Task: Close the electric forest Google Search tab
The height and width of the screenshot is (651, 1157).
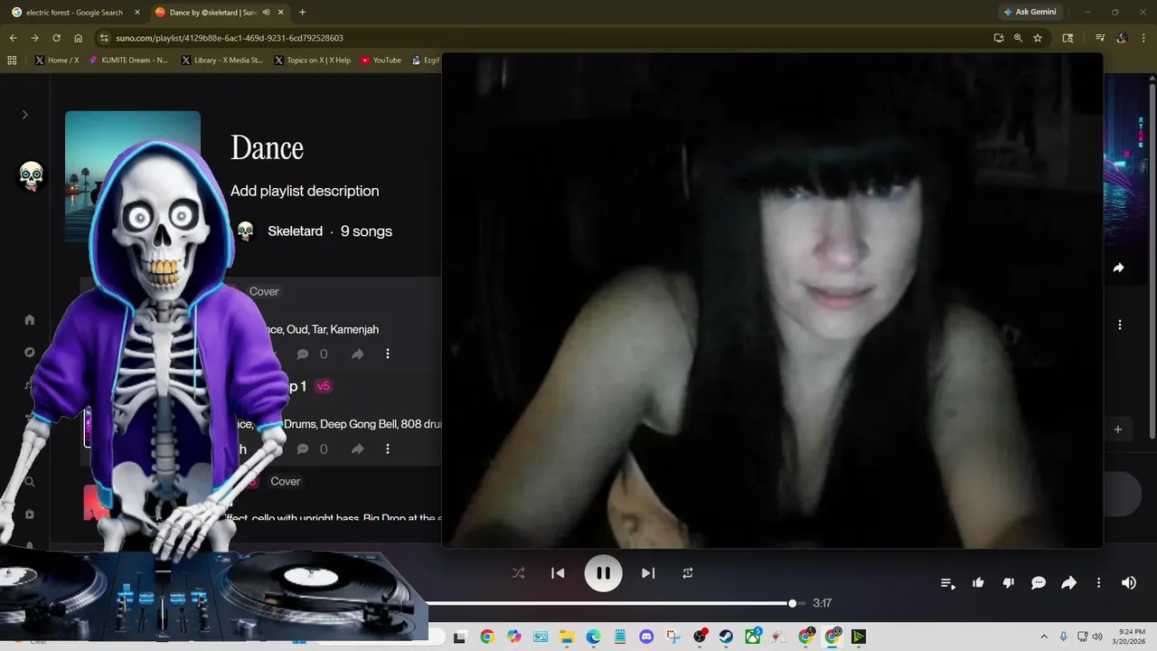Action: tap(136, 13)
